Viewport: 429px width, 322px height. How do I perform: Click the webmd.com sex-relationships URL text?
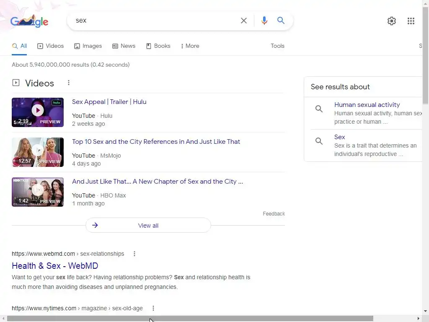(x=68, y=254)
